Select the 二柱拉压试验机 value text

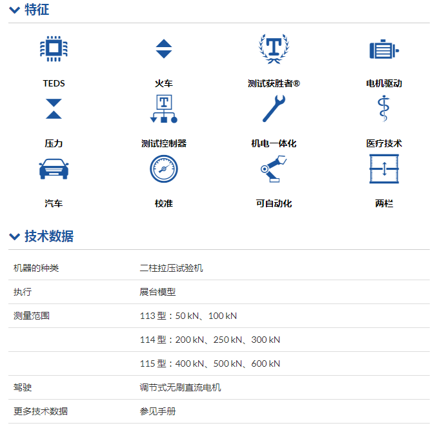171,268
